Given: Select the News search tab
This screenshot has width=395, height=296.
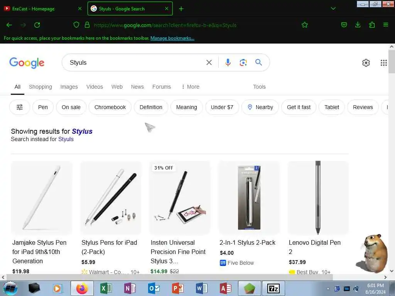Looking at the screenshot, I should (137, 87).
